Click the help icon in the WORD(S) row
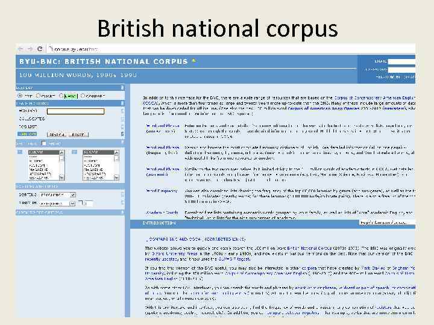434x325 pixels. point(122,111)
